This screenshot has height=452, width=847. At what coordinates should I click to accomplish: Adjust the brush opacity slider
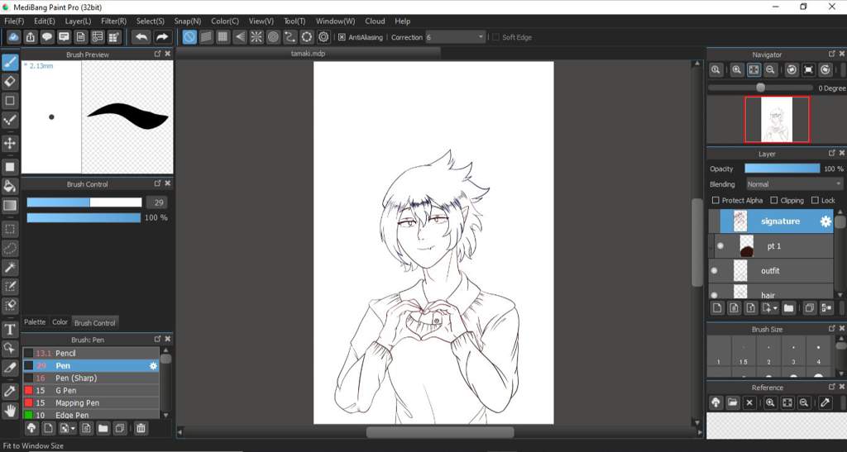pos(84,217)
